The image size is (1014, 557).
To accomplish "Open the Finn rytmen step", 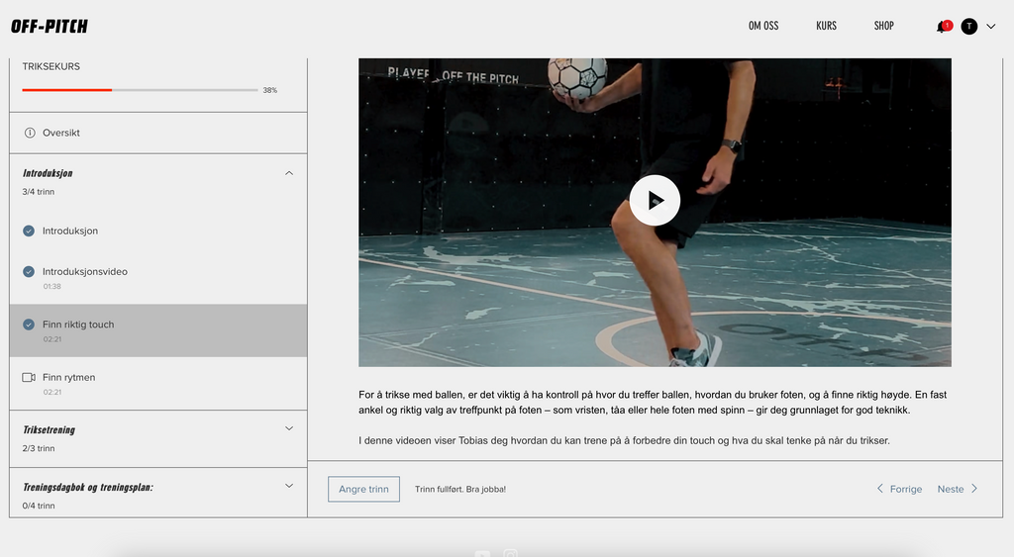I will click(x=157, y=383).
